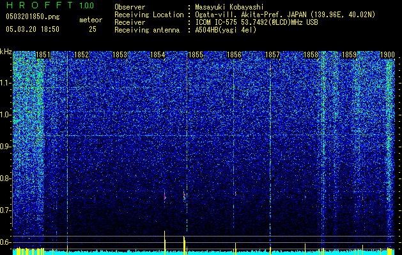Click the kHz axis unit label
This screenshot has height=255, width=402.
pos(6,52)
